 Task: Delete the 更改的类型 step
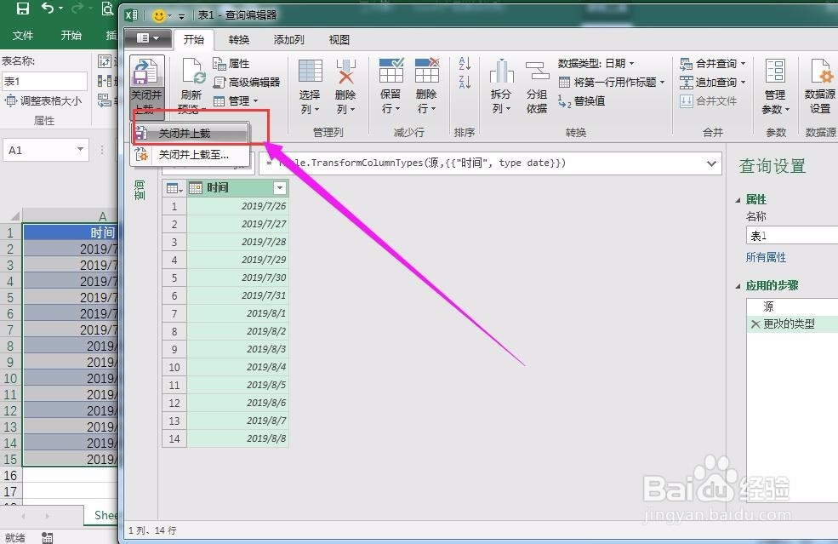coord(755,324)
